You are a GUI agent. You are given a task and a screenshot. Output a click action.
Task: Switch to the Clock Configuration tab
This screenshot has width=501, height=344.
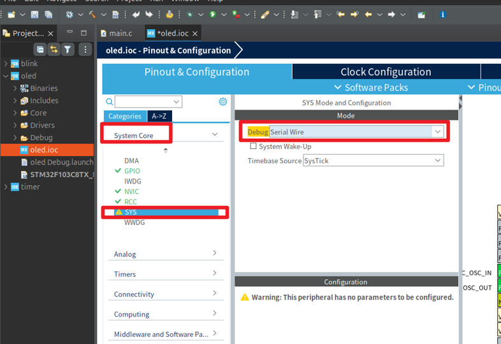coord(386,72)
